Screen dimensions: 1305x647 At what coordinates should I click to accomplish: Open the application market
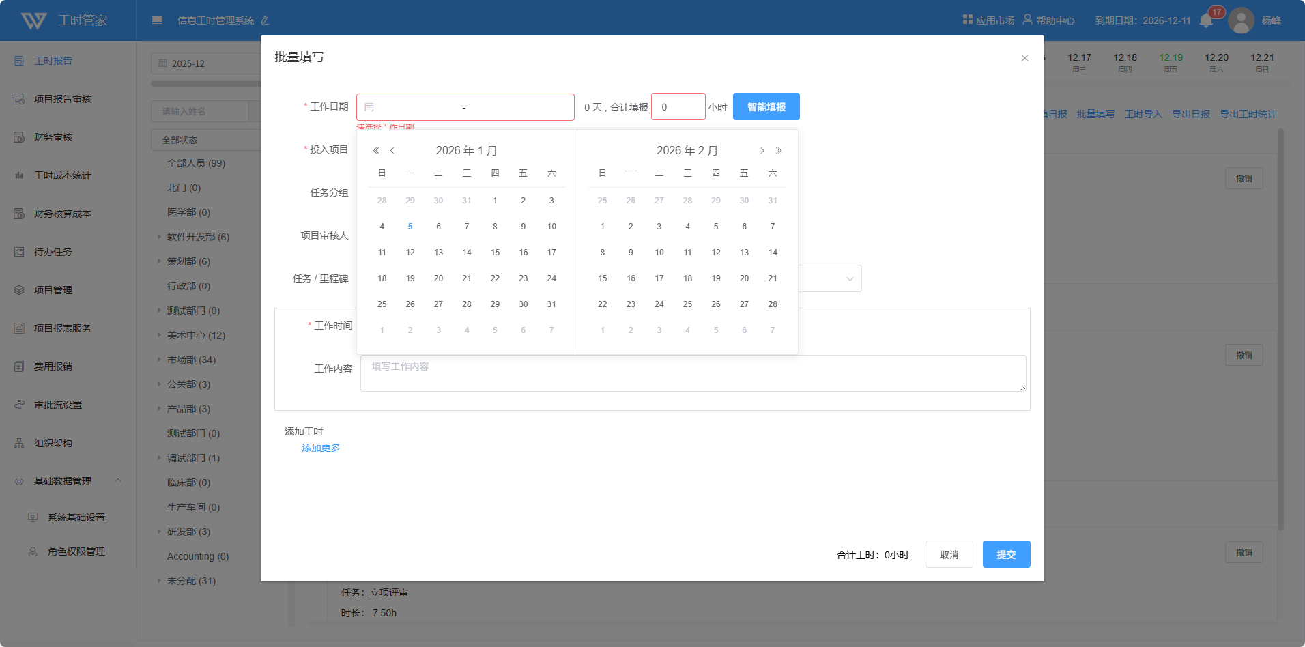[988, 20]
